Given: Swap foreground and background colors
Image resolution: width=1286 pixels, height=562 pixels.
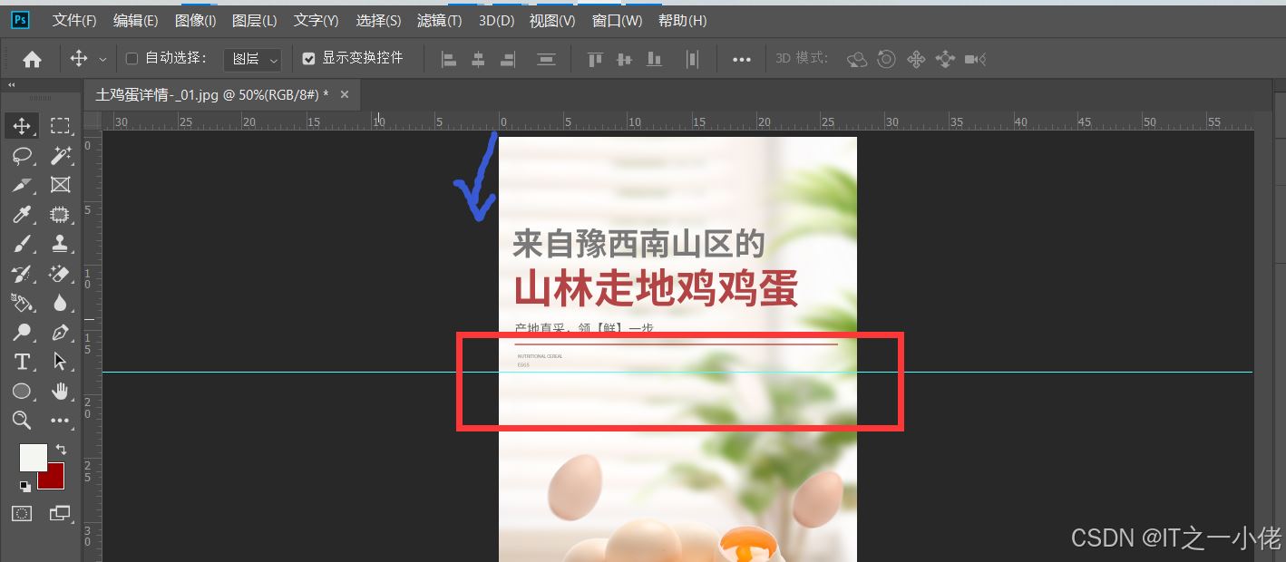Looking at the screenshot, I should pyautogui.click(x=61, y=450).
